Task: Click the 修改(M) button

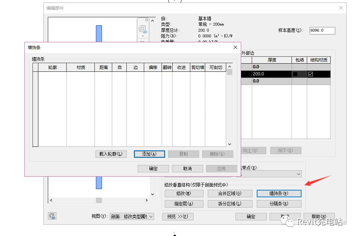Action: (184, 193)
